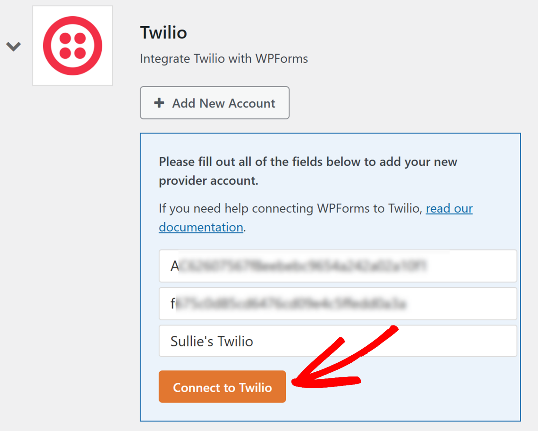Click the gray chevron arrow on the left
This screenshot has width=538, height=431.
point(13,46)
